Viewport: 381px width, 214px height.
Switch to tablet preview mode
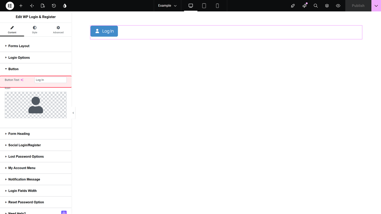[x=204, y=6]
